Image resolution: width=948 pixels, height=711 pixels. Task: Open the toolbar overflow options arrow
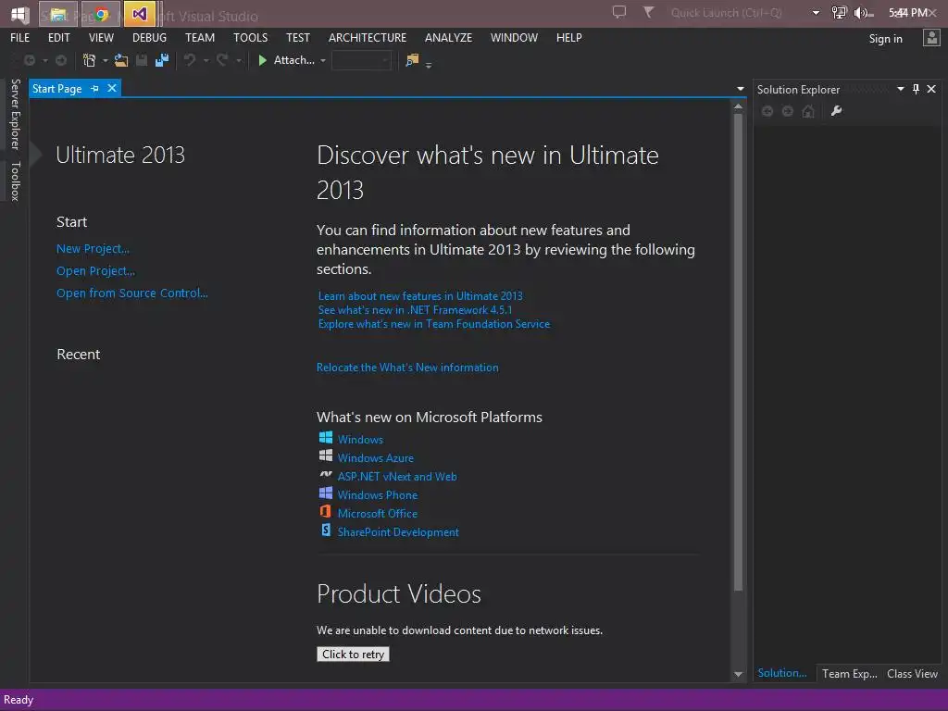coord(429,65)
